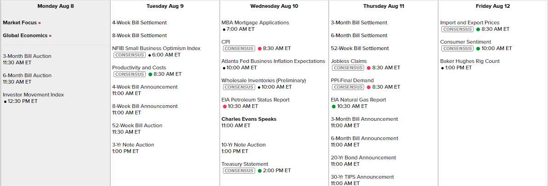Click the red dot beside EIA Petroleum Status Report time

[225, 106]
